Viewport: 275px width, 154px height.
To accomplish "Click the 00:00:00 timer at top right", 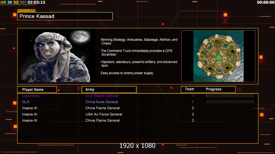I will click(265, 2).
